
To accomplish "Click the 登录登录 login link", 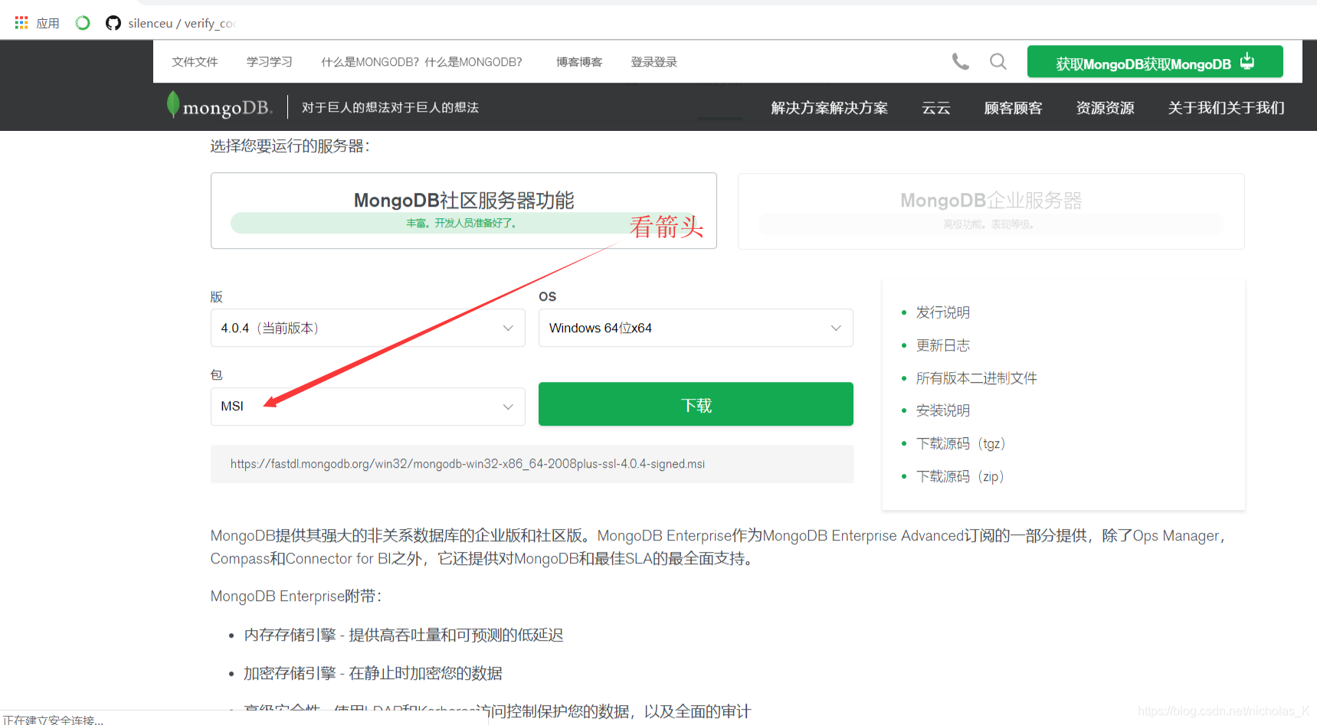I will 654,62.
